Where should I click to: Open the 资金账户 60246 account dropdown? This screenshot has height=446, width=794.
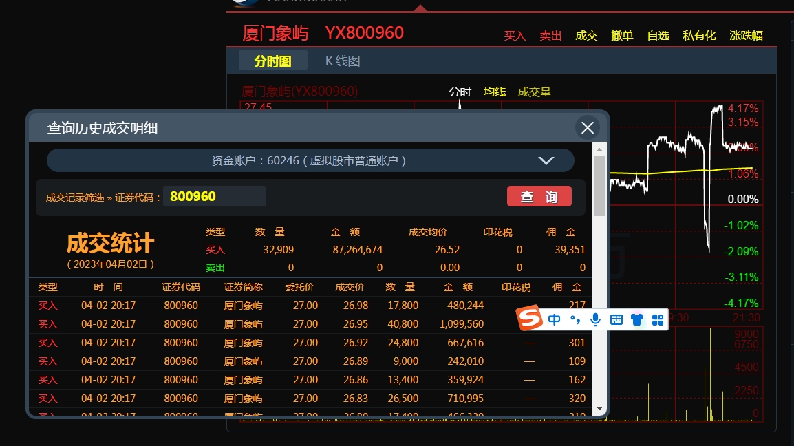[x=310, y=160]
